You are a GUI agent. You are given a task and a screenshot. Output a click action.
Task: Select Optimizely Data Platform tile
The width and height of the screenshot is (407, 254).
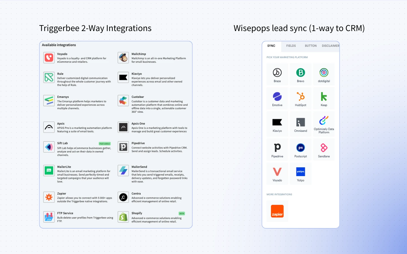(x=324, y=124)
